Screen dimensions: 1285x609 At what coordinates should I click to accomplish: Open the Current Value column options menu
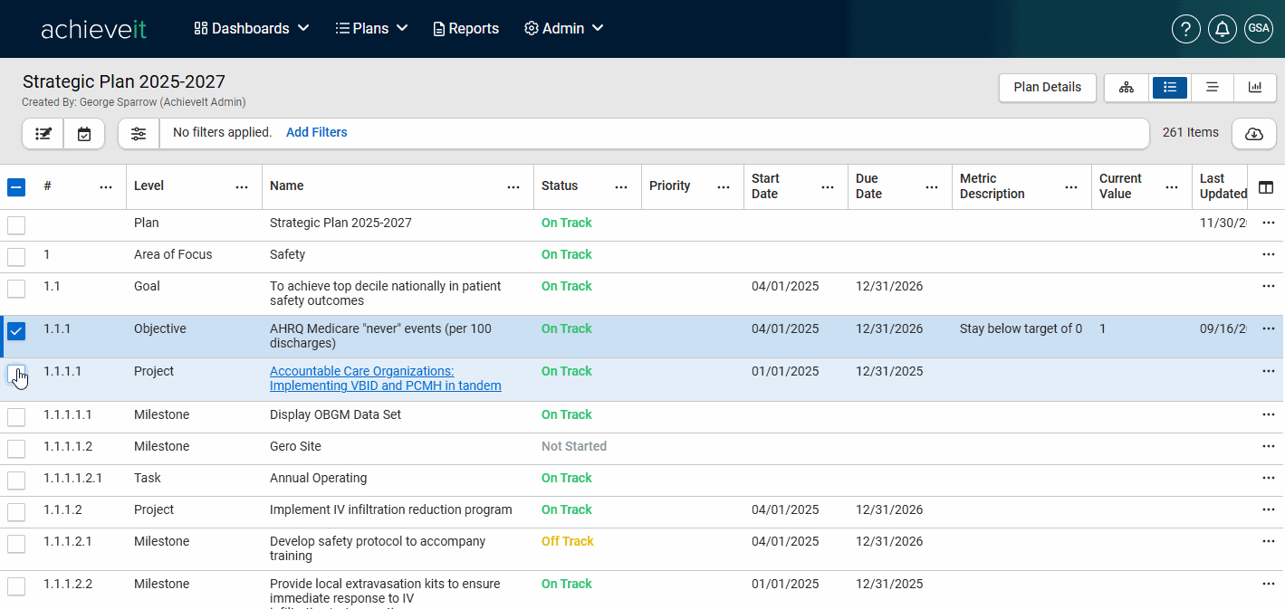click(1173, 187)
